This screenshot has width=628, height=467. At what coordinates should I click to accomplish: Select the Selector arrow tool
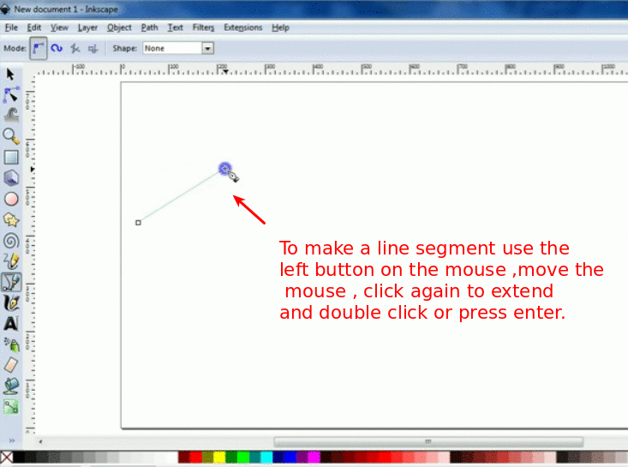click(x=10, y=75)
